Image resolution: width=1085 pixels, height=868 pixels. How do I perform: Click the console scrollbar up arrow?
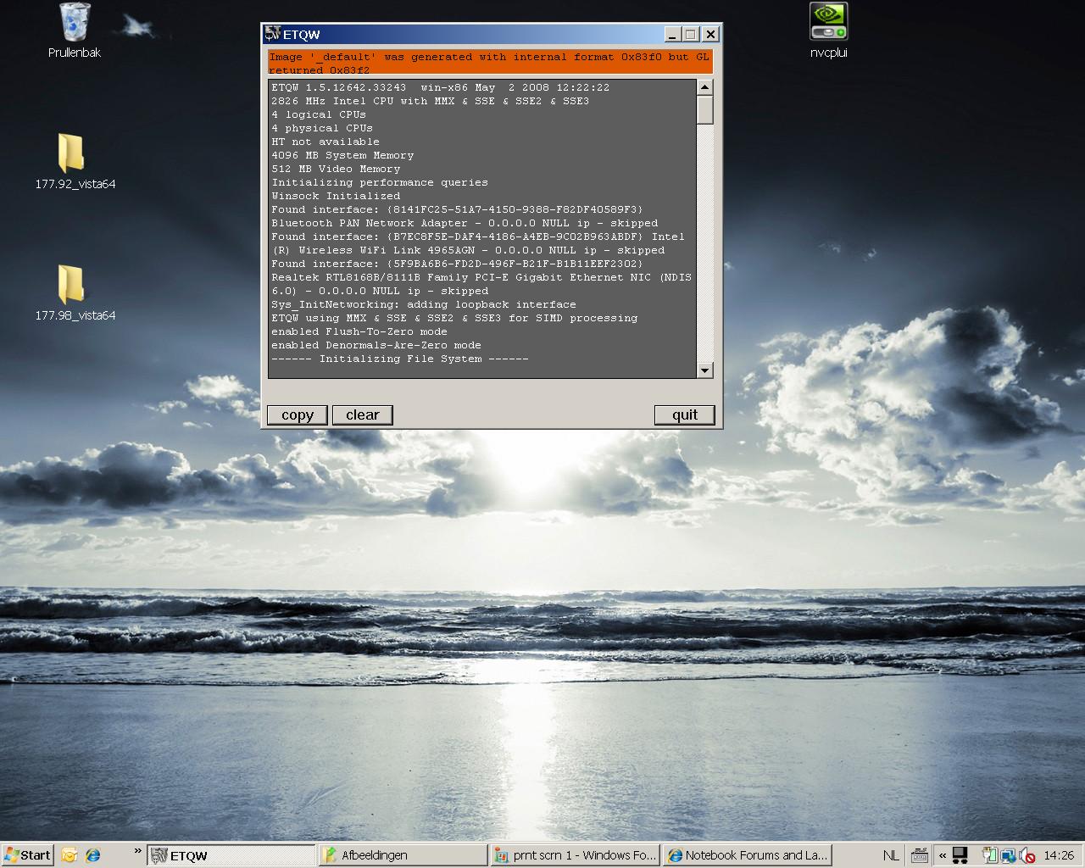[x=705, y=87]
